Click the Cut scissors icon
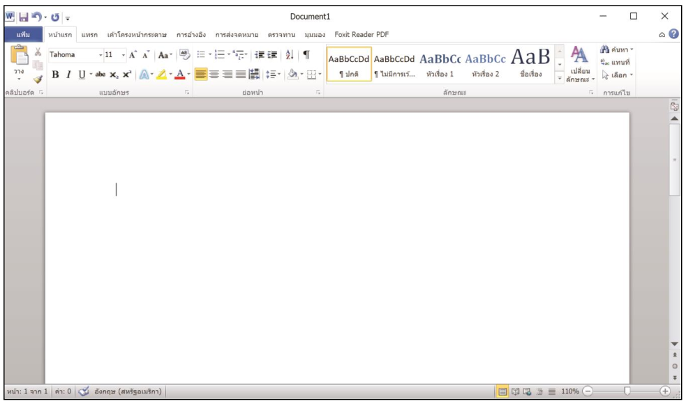This screenshot has height=406, width=686. [x=38, y=54]
